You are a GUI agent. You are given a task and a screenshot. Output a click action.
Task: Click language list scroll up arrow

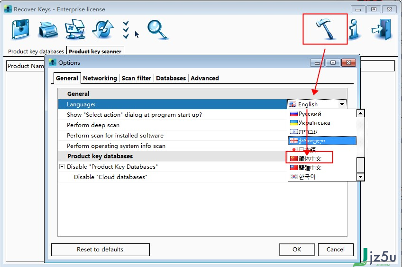(x=360, y=113)
